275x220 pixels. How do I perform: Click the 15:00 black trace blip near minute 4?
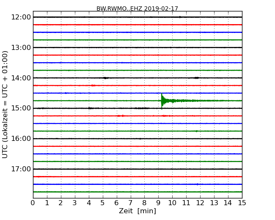click(91, 108)
